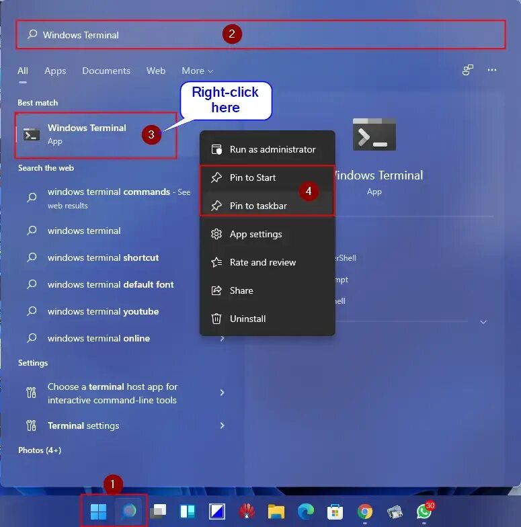
Task: Choose Uninstall from the context menu
Action: [268, 319]
